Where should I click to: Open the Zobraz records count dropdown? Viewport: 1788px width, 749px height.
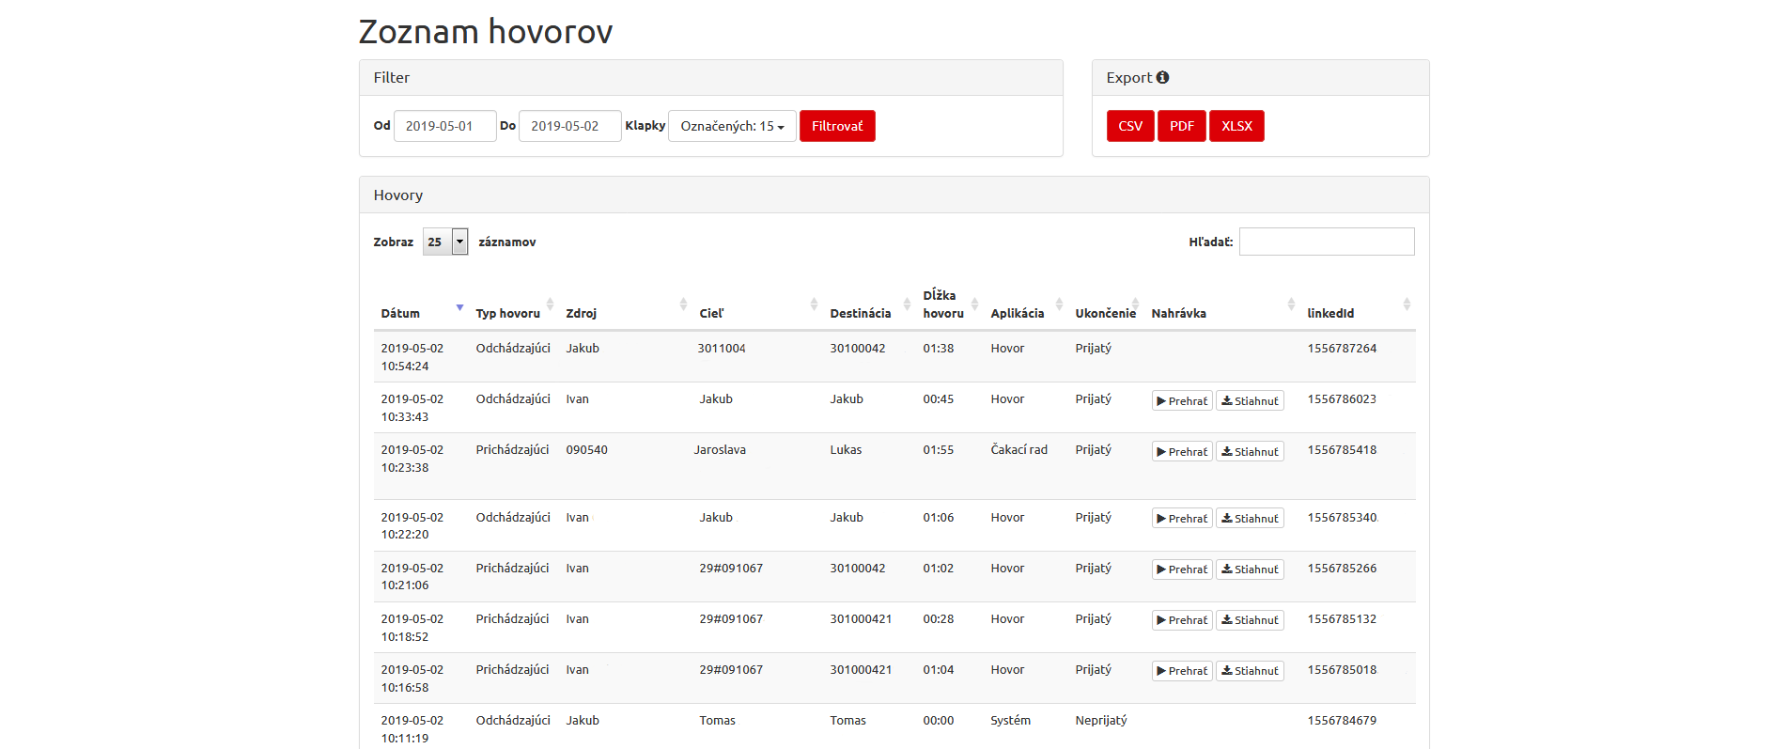445,242
